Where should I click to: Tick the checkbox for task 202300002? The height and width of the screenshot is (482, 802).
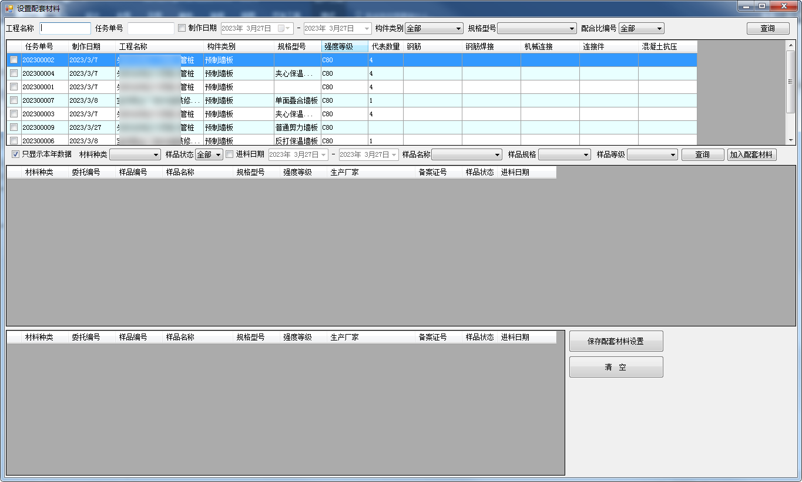14,60
